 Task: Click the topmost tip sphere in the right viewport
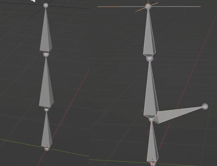coord(148,6)
